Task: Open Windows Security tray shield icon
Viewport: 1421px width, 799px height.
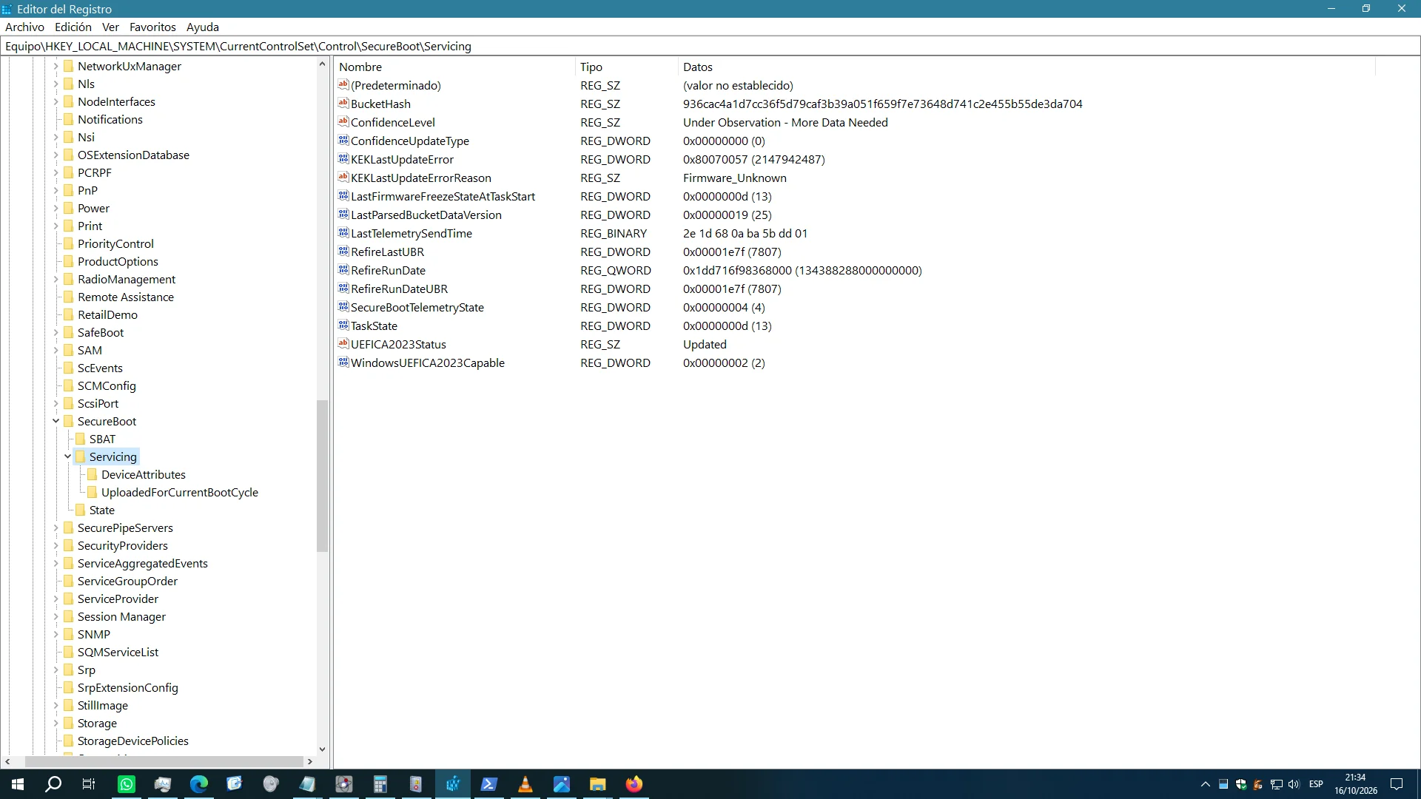Action: tap(1241, 784)
